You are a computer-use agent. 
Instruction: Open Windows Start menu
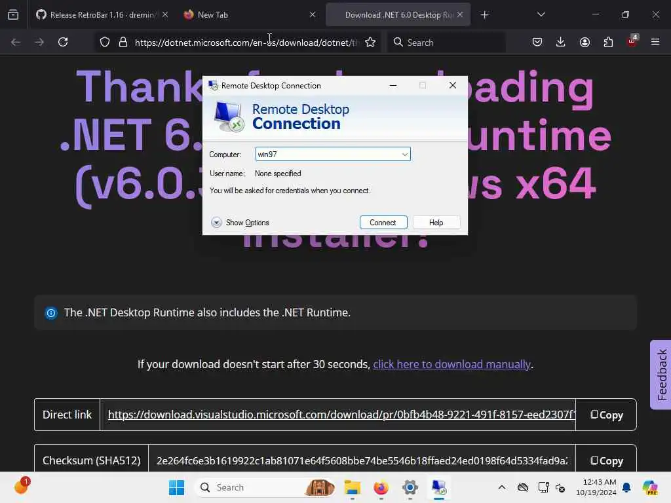click(x=176, y=487)
